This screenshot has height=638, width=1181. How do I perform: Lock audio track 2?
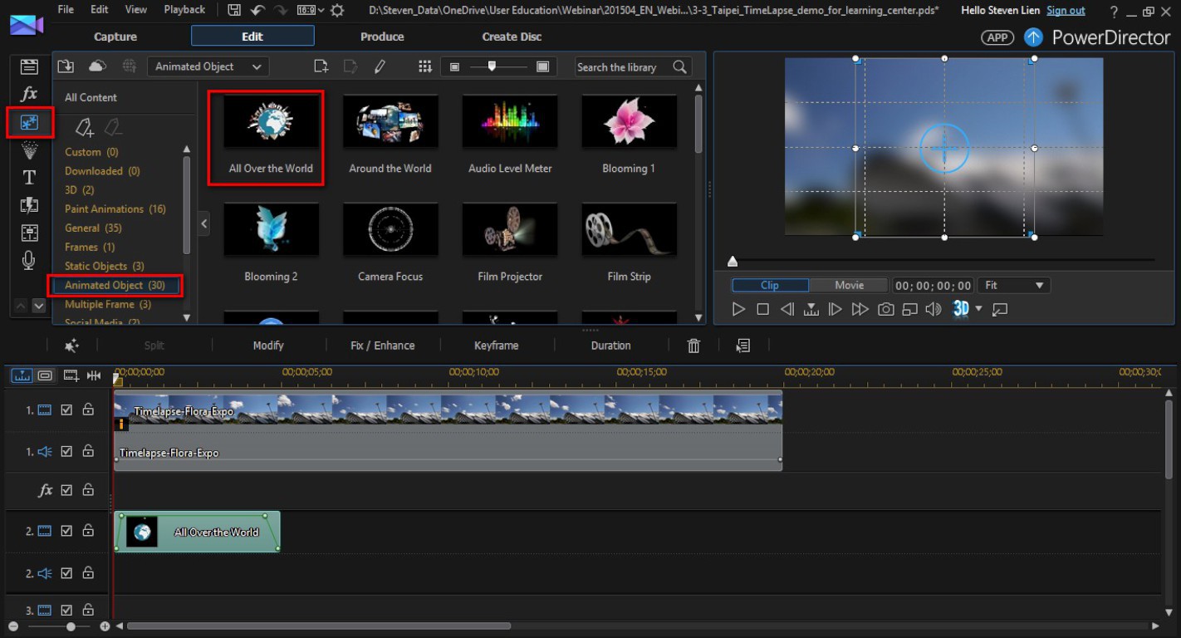pyautogui.click(x=87, y=573)
